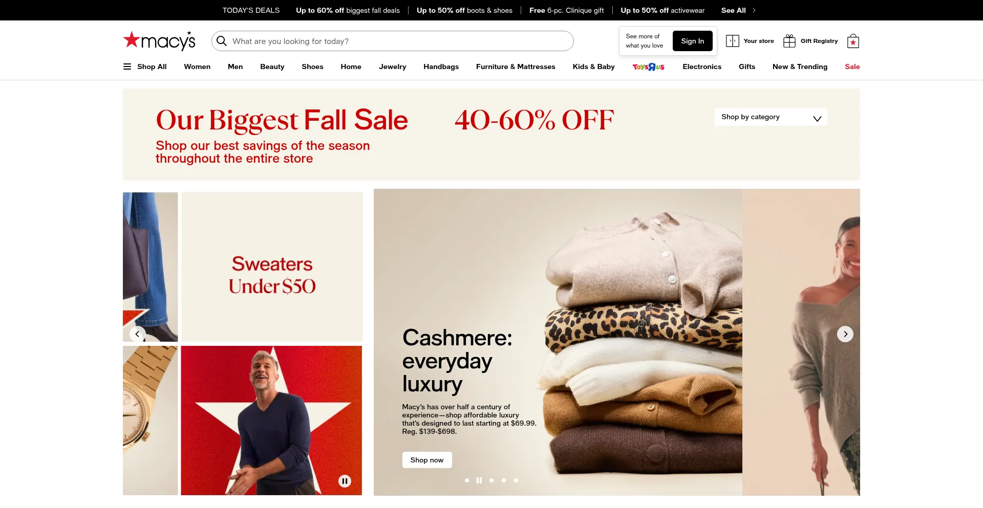Select the last carousel dot indicator
Image resolution: width=983 pixels, height=508 pixels.
click(516, 480)
